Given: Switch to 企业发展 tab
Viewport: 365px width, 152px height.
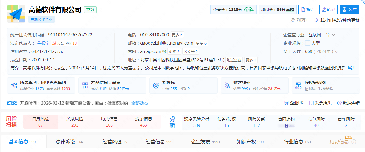Looking at the screenshot, I should [206, 142].
